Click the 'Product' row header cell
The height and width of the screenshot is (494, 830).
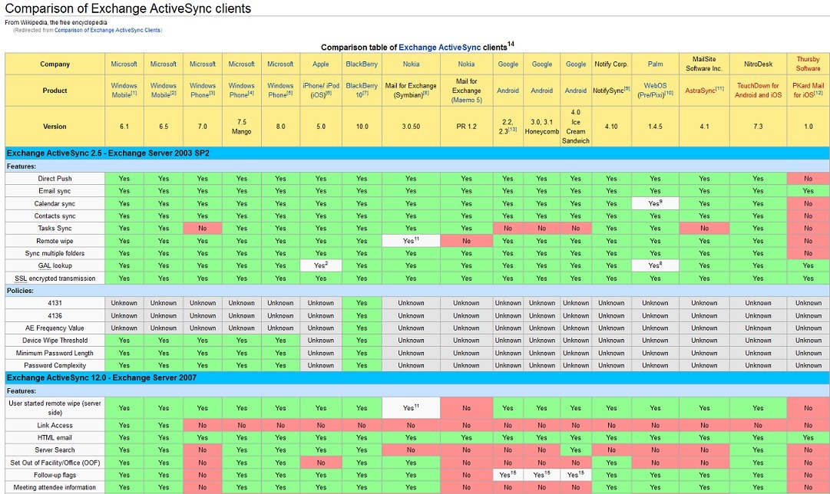coord(55,91)
